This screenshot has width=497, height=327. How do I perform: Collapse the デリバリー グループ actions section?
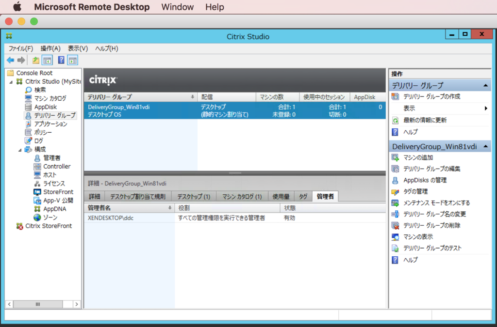485,85
